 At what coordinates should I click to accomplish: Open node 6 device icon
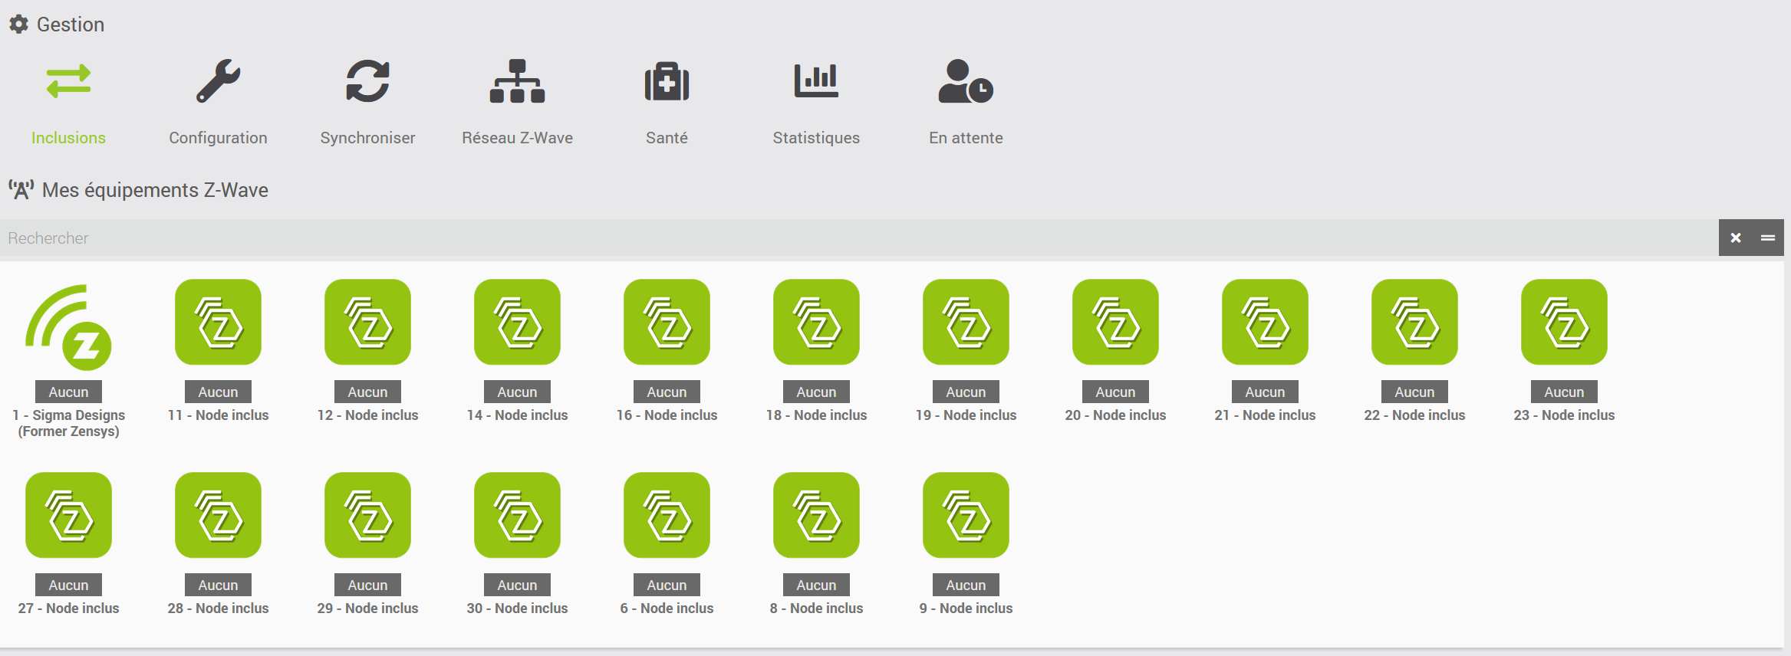point(667,515)
